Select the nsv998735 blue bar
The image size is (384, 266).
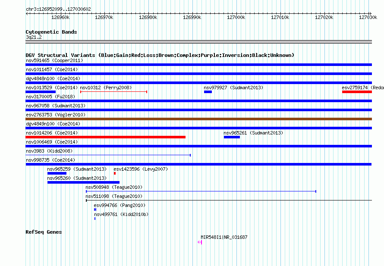coord(198,164)
